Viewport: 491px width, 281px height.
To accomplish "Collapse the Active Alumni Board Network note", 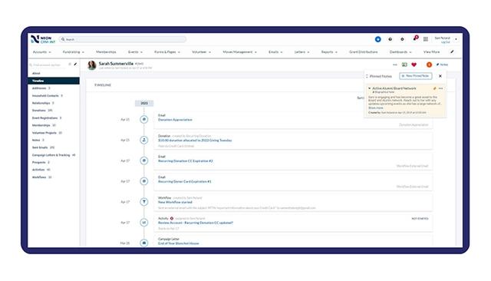I will pyautogui.click(x=370, y=88).
